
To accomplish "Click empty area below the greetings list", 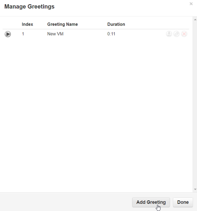I will point(95,115).
